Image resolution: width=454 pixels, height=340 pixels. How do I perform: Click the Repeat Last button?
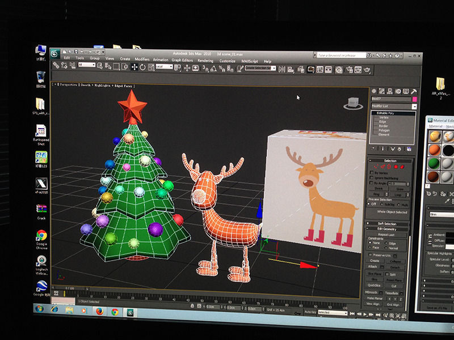tap(386, 235)
